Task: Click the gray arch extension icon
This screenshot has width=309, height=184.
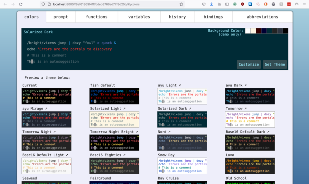Action: [x=296, y=4]
